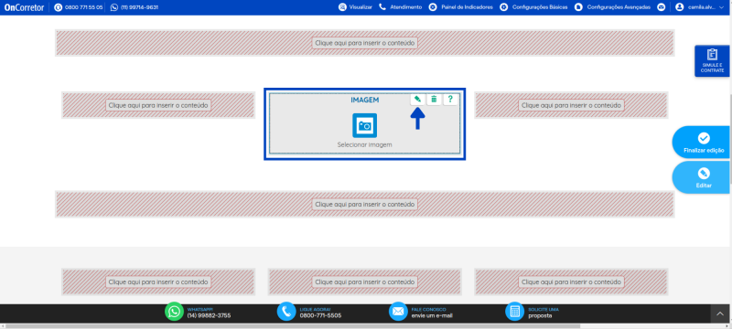Click top full-width insert content placeholder
Screen dimensions: 732x329
coord(364,43)
